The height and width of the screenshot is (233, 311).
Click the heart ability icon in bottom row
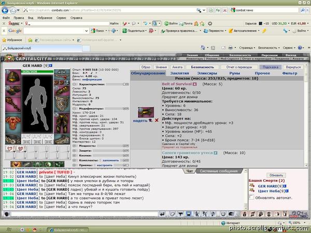click(16, 164)
